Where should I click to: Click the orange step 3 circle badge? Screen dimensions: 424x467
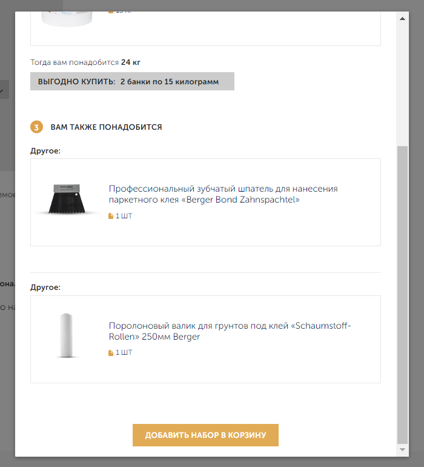[x=36, y=127]
